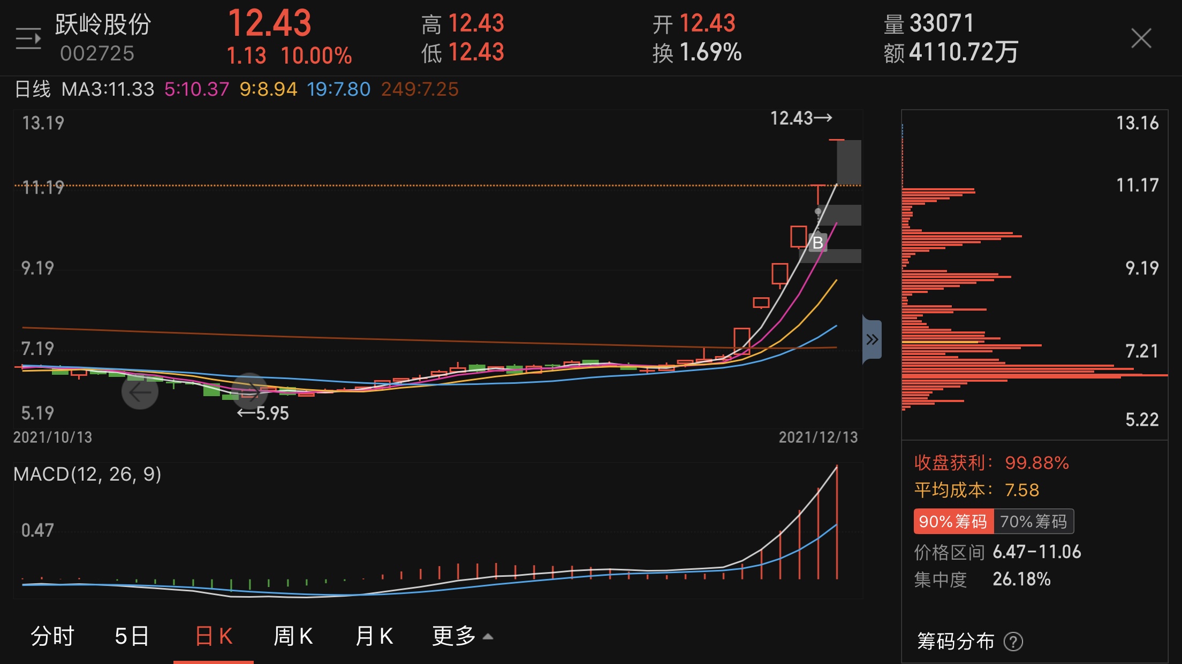Tap the right arrow navigation circle
This screenshot has height=664, width=1182.
[250, 391]
